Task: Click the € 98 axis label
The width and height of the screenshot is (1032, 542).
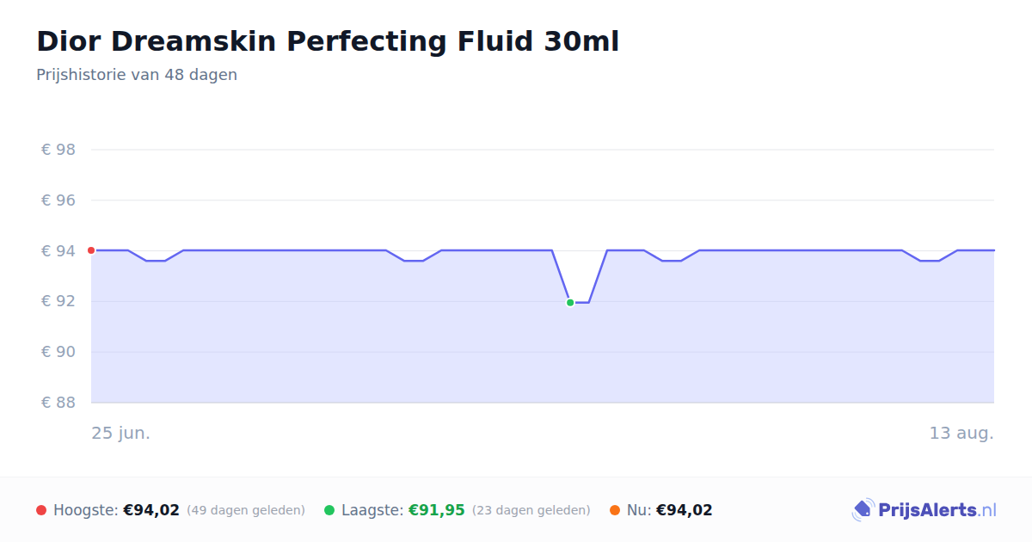Action: (58, 150)
